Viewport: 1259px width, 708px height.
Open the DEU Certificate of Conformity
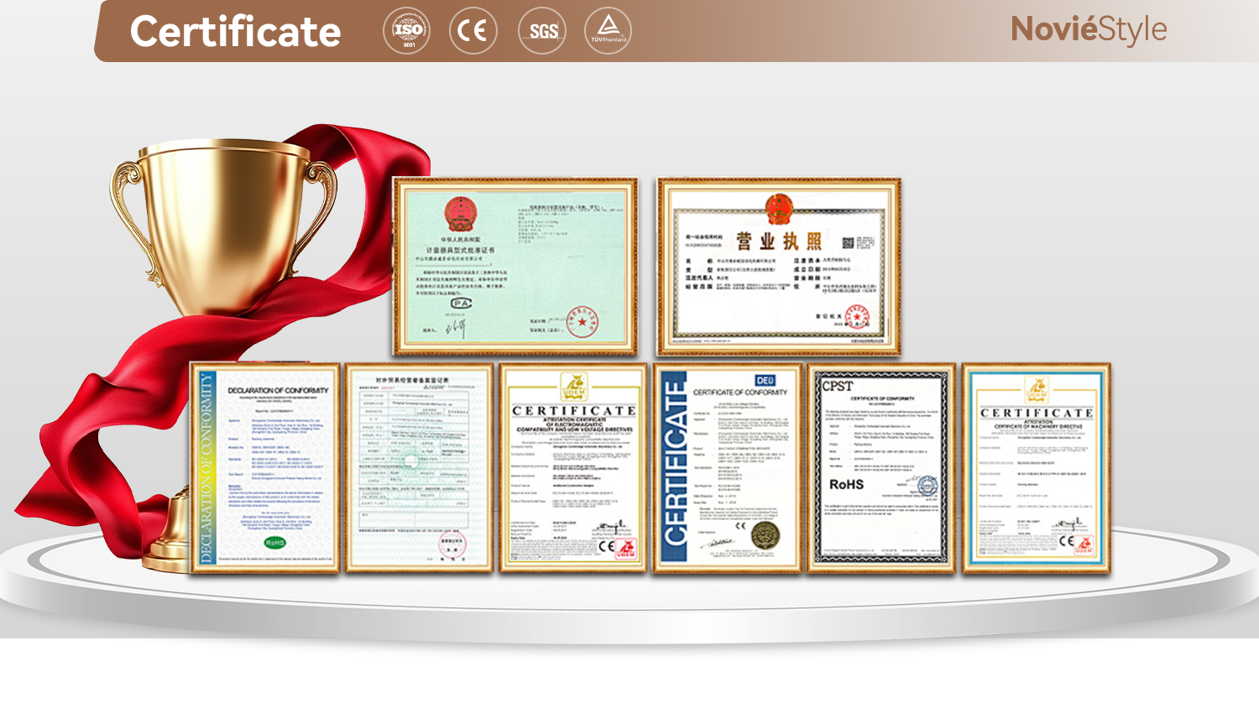click(728, 468)
